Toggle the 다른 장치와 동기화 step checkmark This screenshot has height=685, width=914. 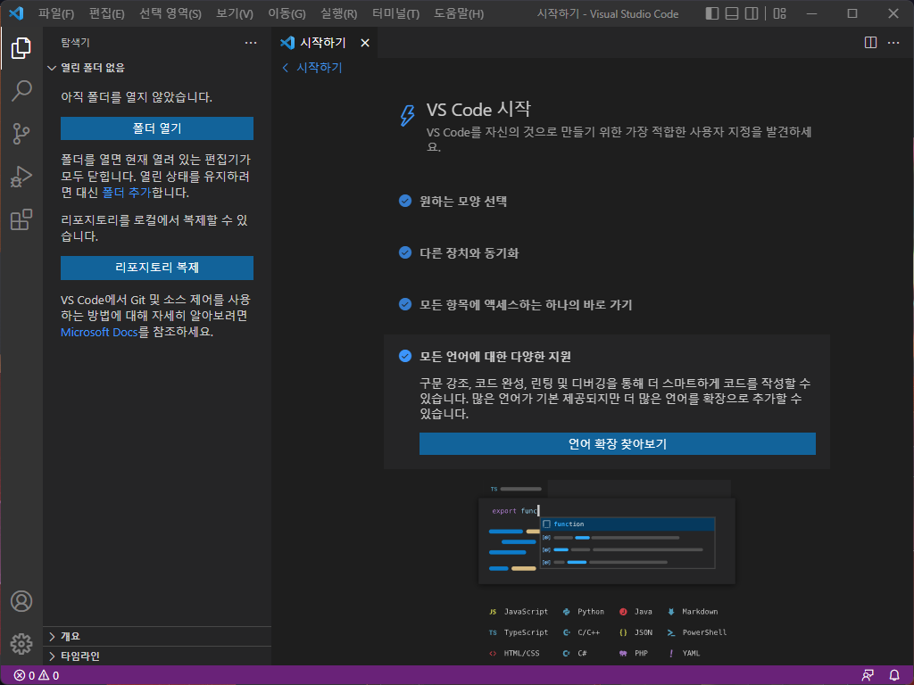coord(405,252)
